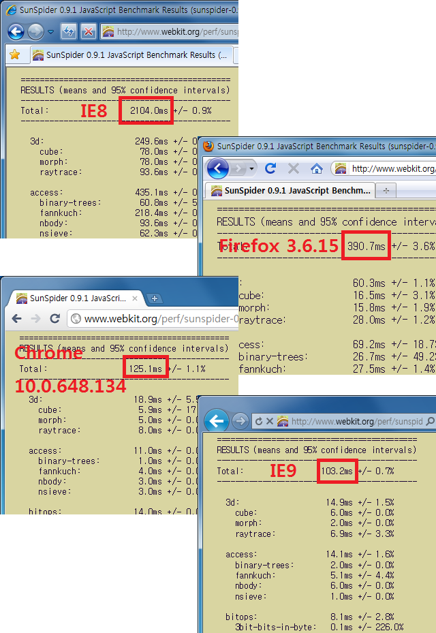Click IE9 fannkuch value 5.1ms
Screen dimensions: 436x633
[x=341, y=575]
